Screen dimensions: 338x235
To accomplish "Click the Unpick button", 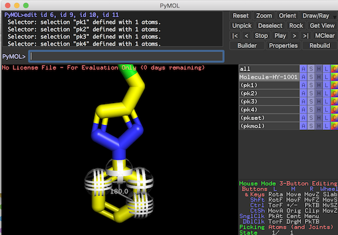I will (242, 26).
